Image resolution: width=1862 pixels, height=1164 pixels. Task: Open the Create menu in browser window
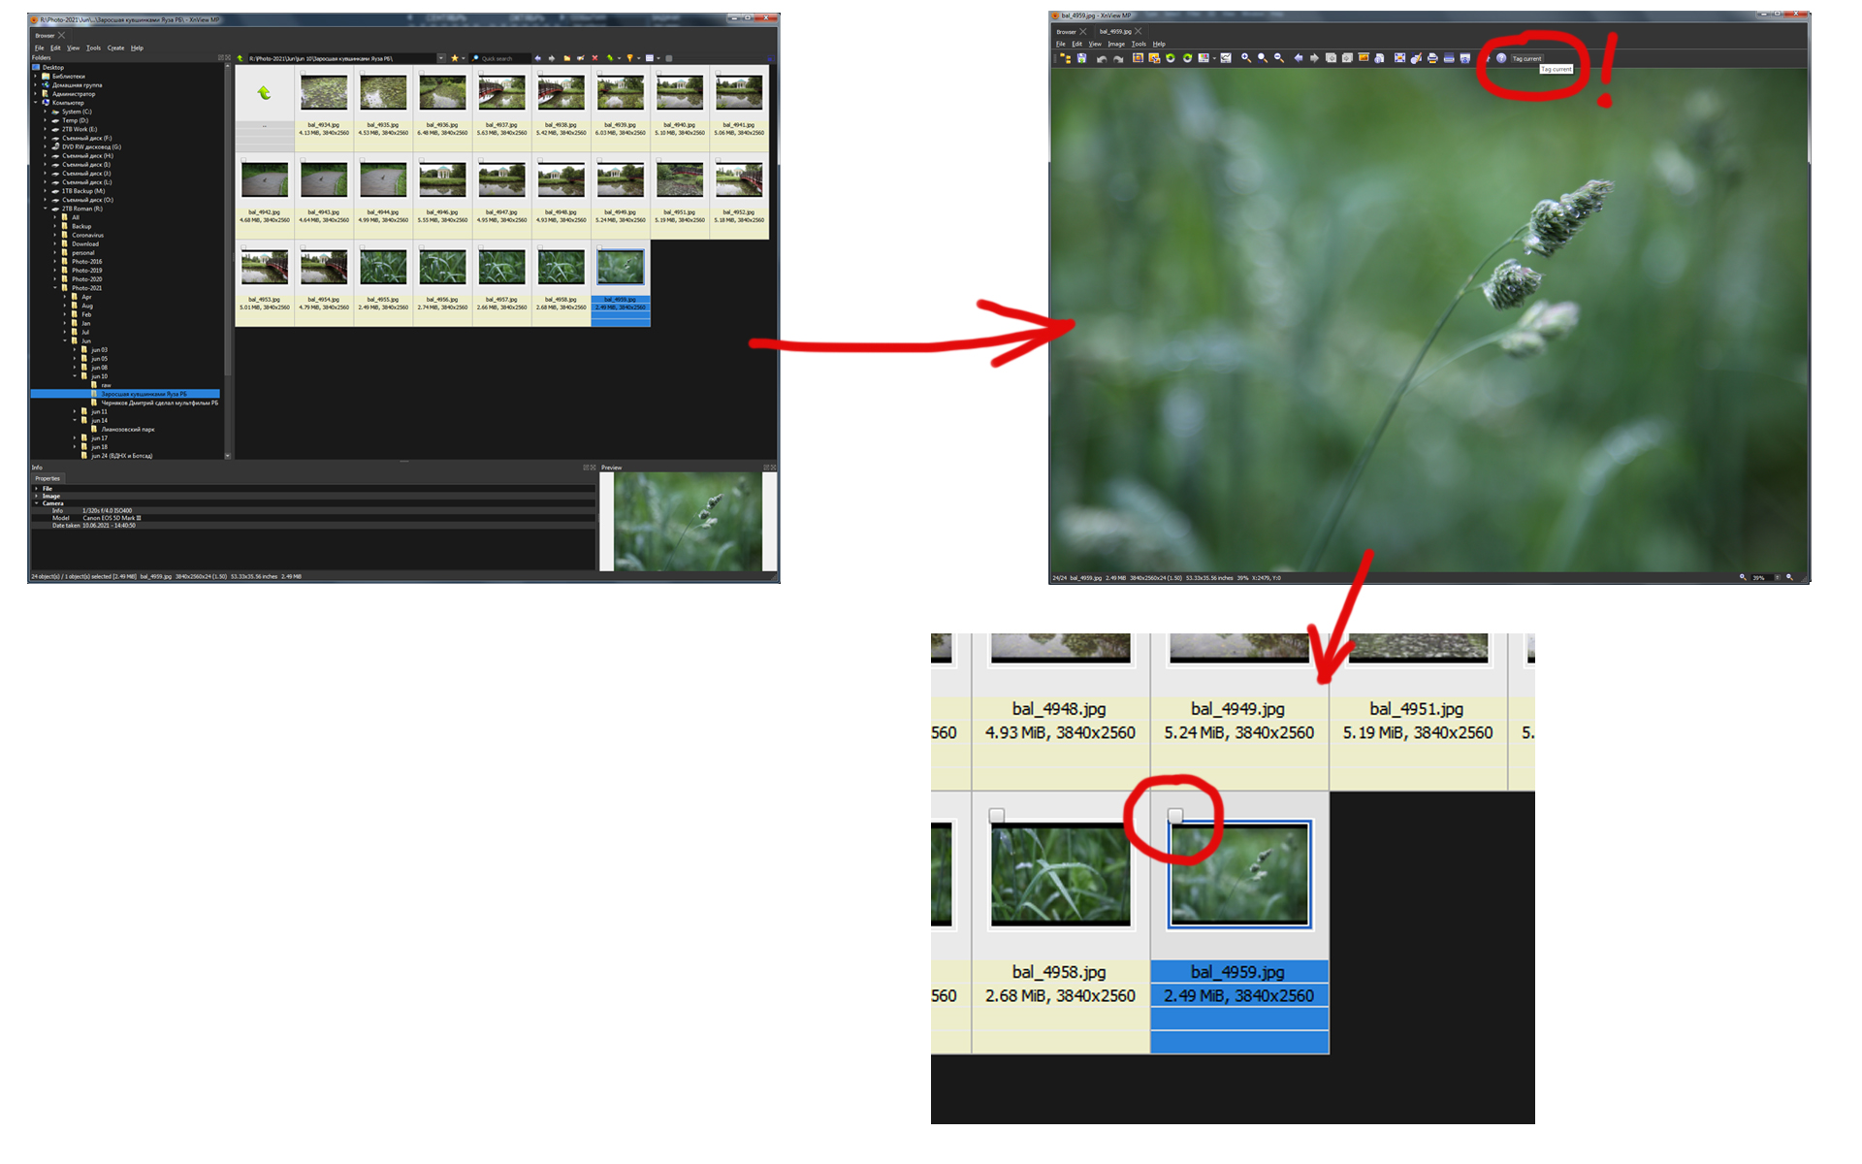click(115, 48)
